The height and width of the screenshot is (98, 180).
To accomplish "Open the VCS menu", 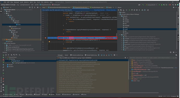I will click(x=42, y=2).
